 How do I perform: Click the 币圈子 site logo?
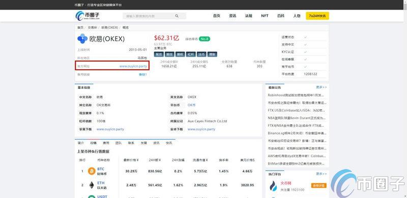(88, 16)
